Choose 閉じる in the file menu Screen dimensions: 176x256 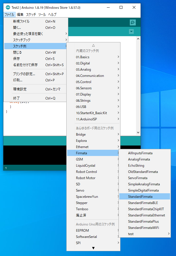click(x=35, y=52)
